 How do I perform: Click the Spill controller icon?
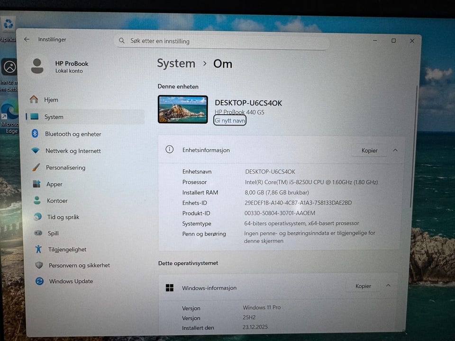point(38,233)
